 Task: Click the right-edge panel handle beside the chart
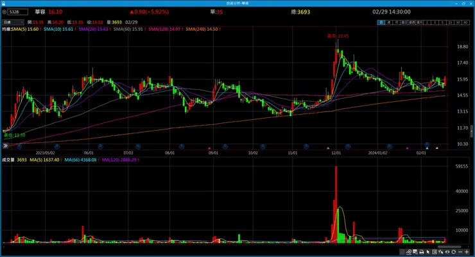tap(472, 131)
